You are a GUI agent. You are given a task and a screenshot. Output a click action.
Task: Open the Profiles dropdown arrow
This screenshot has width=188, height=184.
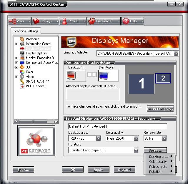pyautogui.click(x=85, y=21)
